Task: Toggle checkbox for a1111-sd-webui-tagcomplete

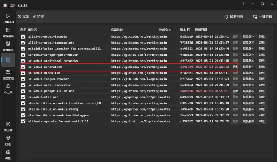Action: pos(23,43)
